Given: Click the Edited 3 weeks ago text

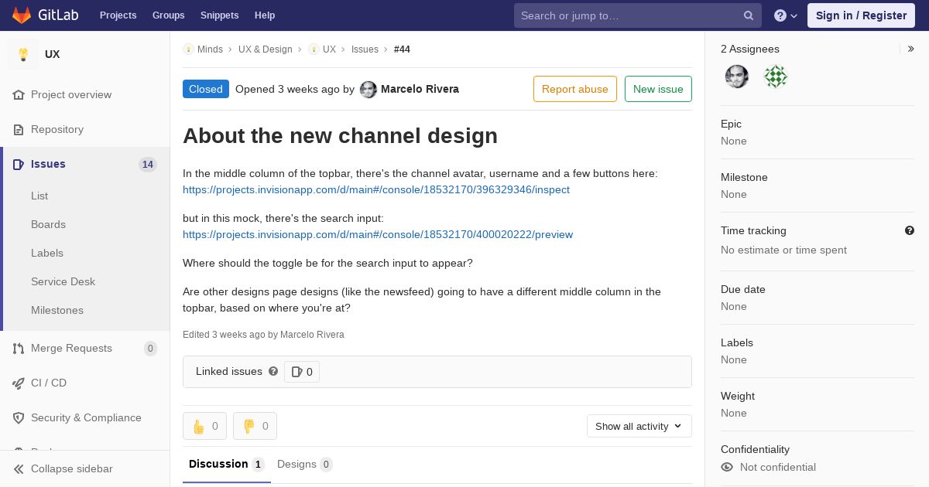Looking at the screenshot, I should (x=263, y=335).
